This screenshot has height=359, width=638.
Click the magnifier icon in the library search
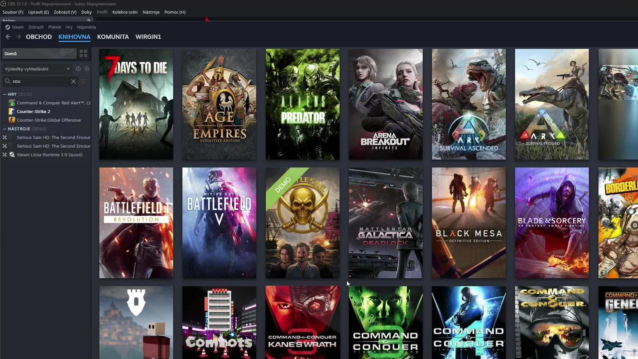pos(7,81)
